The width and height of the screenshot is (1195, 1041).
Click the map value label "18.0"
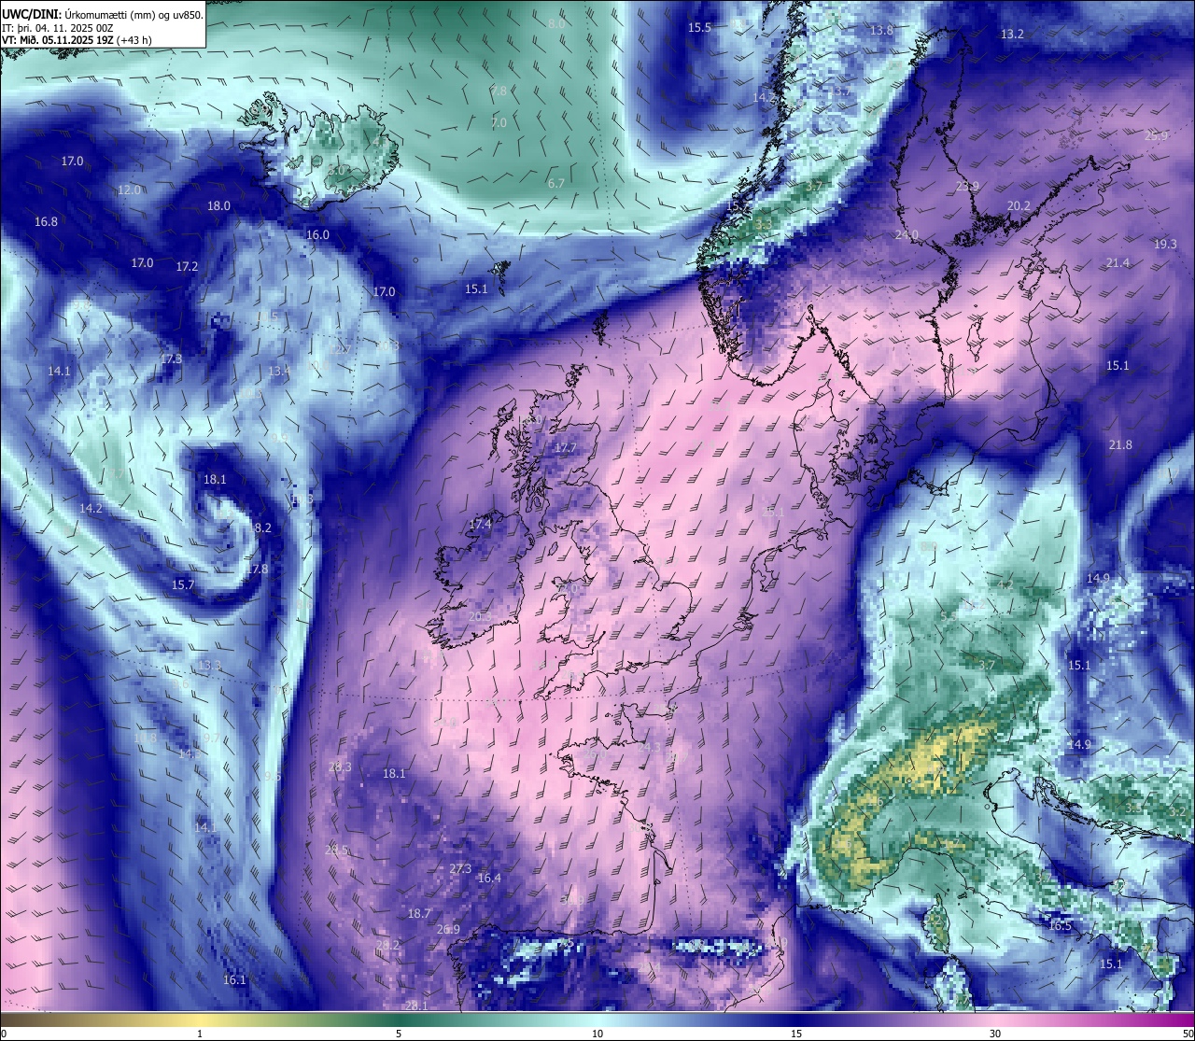218,206
